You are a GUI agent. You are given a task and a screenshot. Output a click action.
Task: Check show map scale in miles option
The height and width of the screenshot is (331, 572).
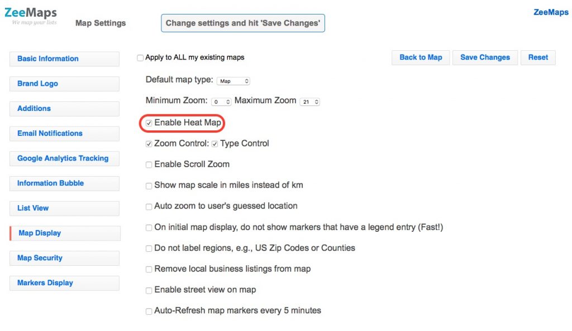click(149, 186)
